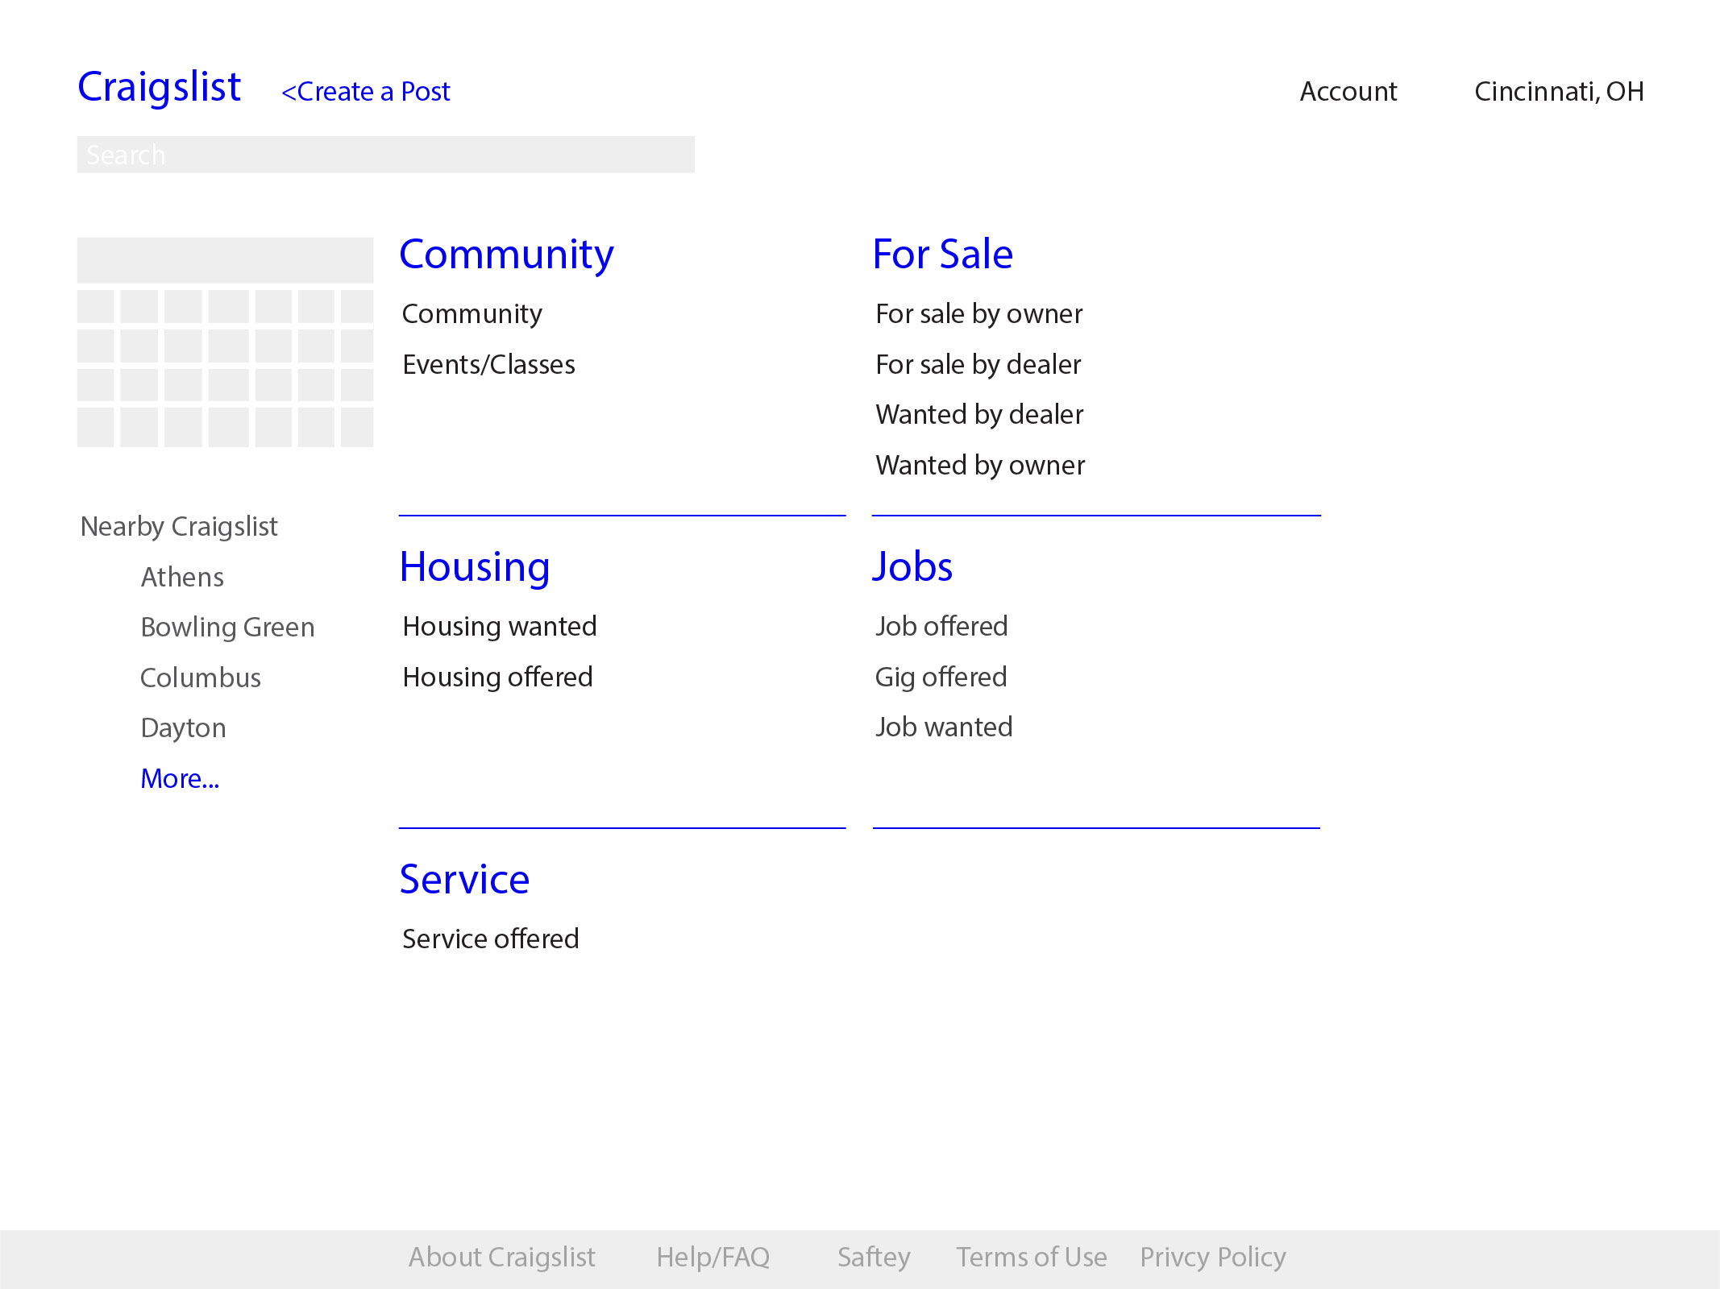Viewport: 1720px width, 1289px height.
Task: Open the Community category heading
Action: [506, 255]
